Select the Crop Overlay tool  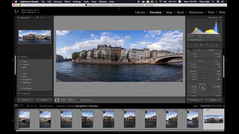click(190, 45)
